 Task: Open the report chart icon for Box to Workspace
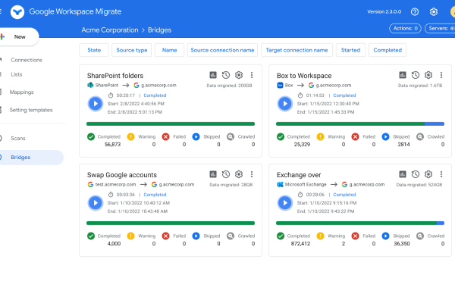click(403, 75)
